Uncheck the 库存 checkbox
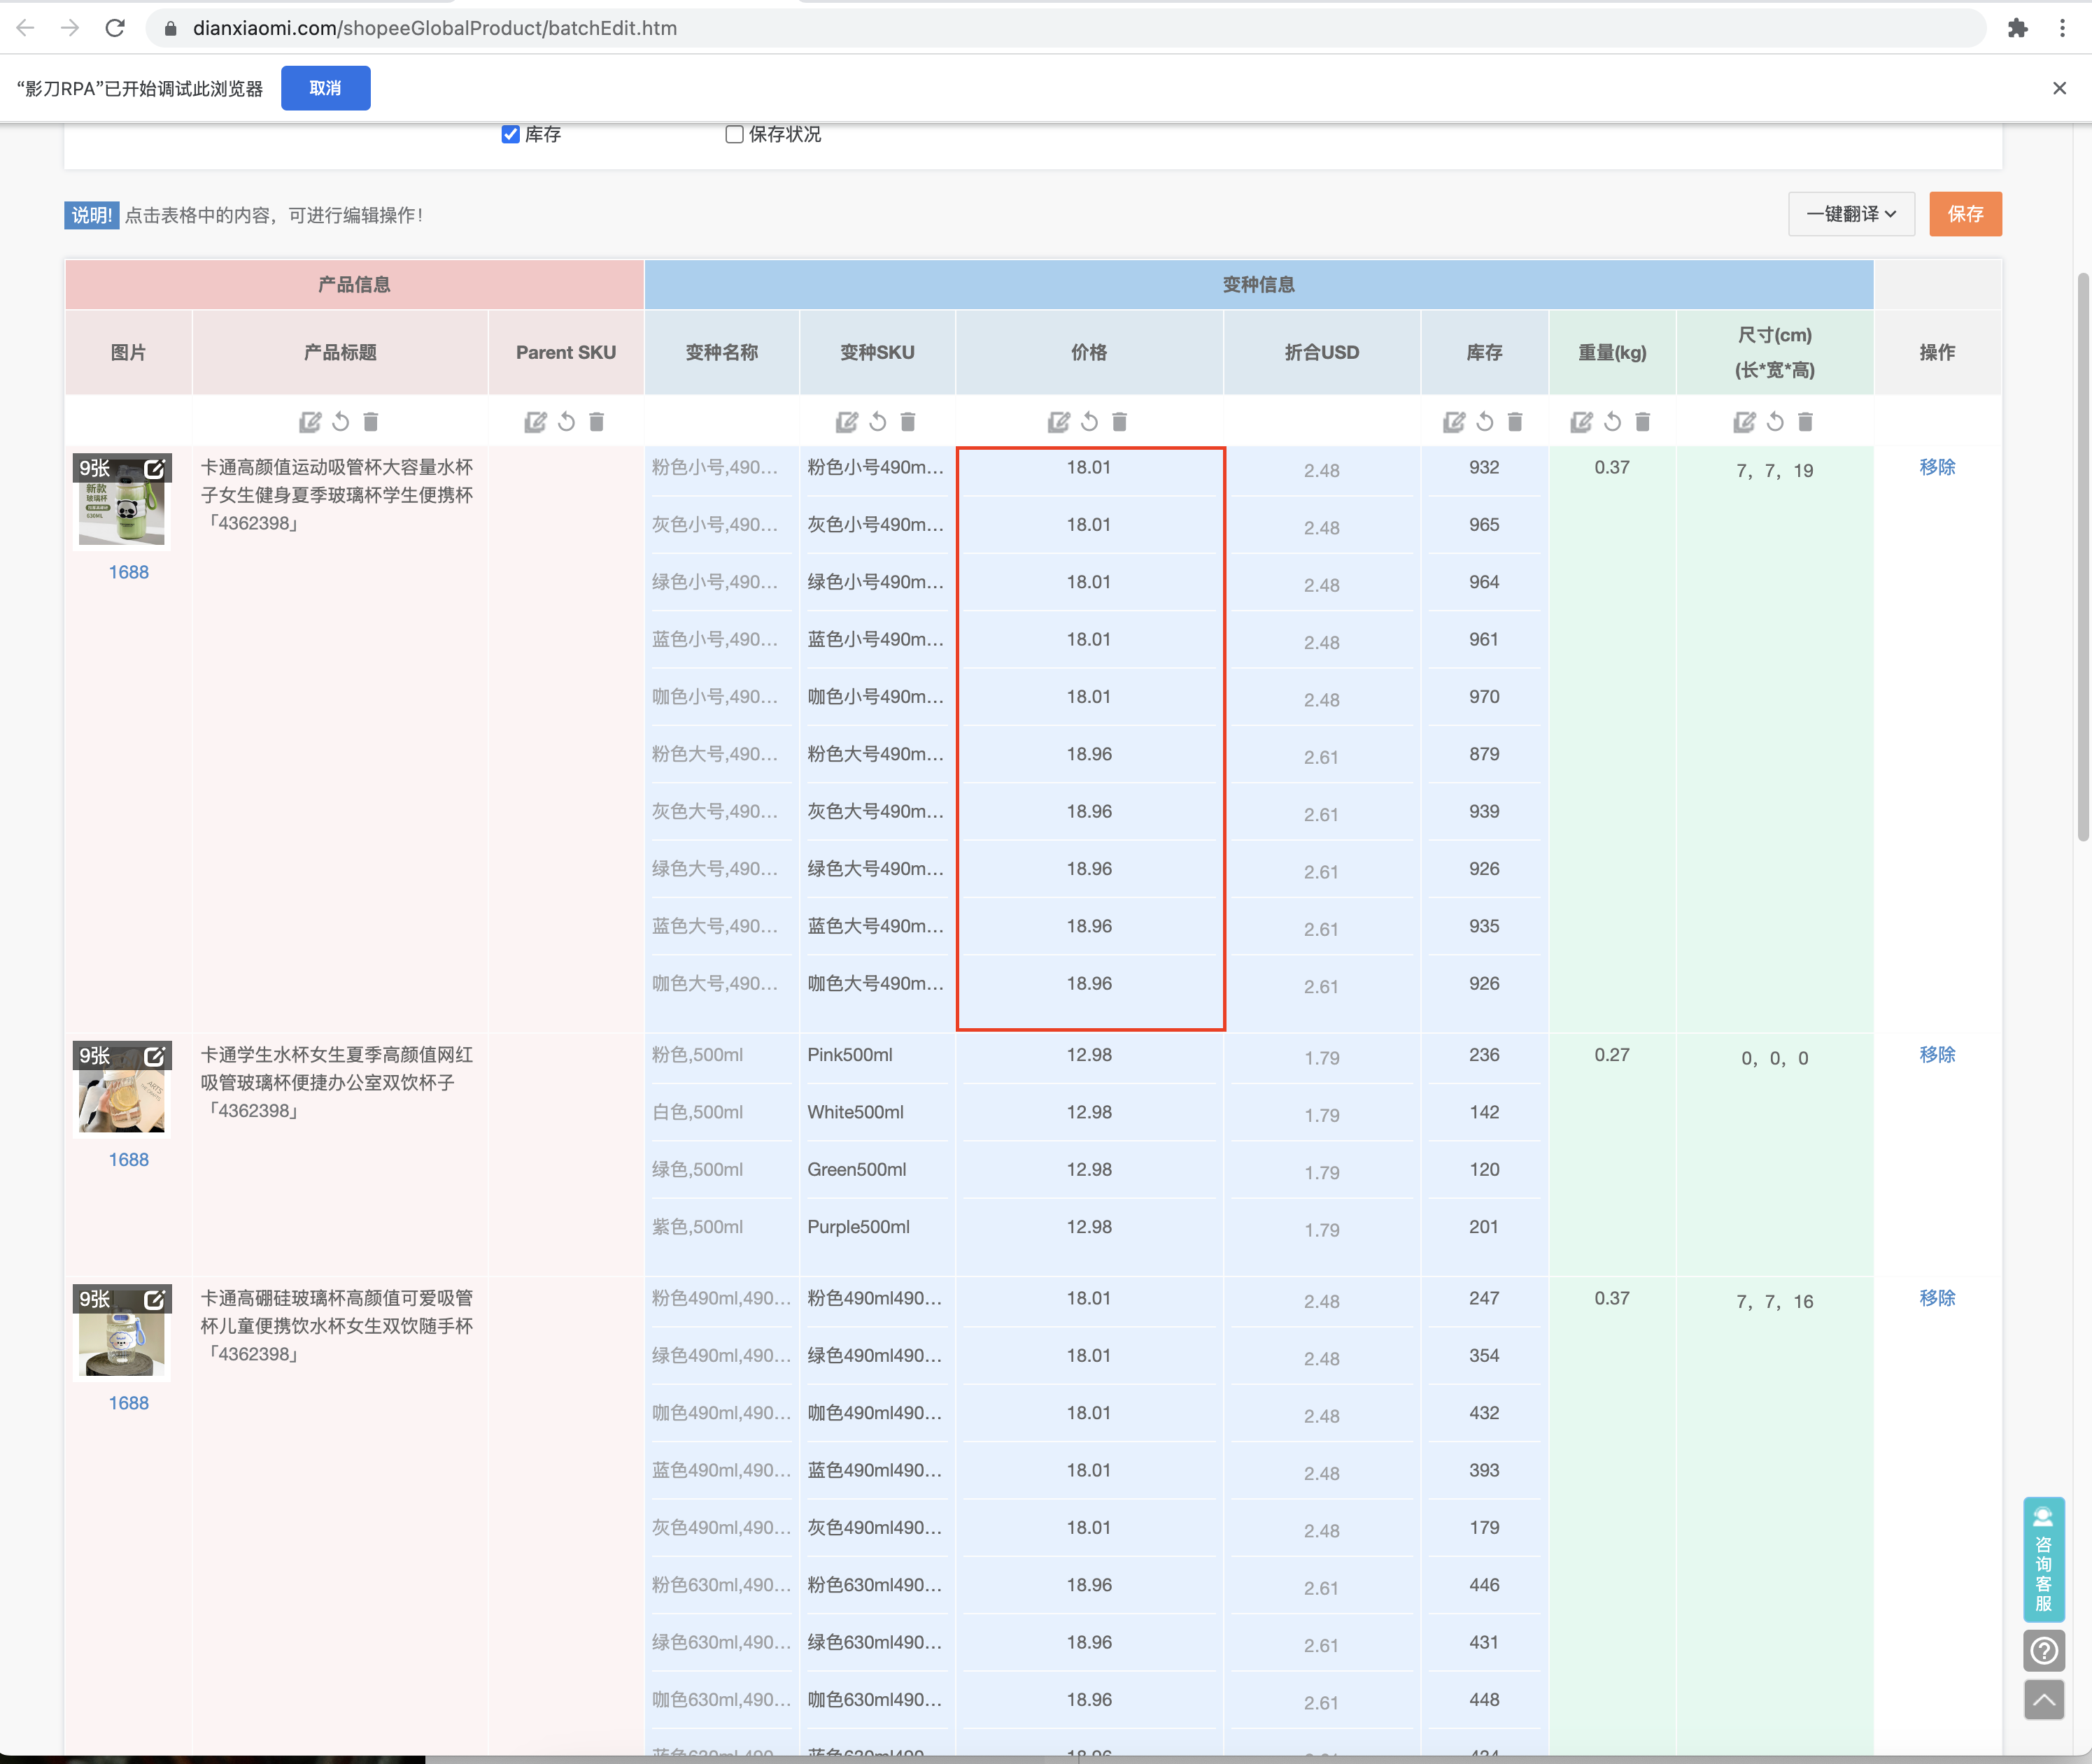Image resolution: width=2092 pixels, height=1764 pixels. point(510,134)
